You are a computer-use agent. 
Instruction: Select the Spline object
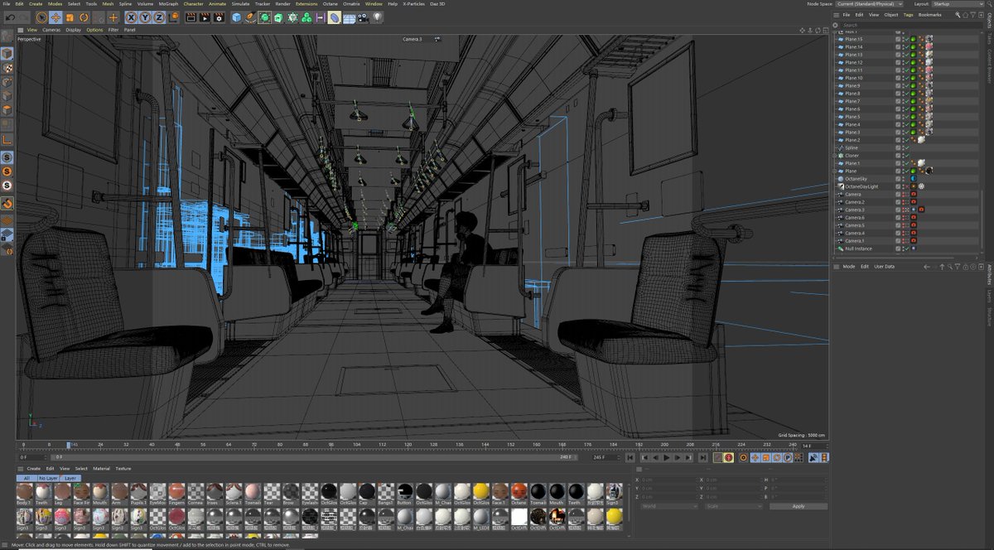click(x=852, y=147)
